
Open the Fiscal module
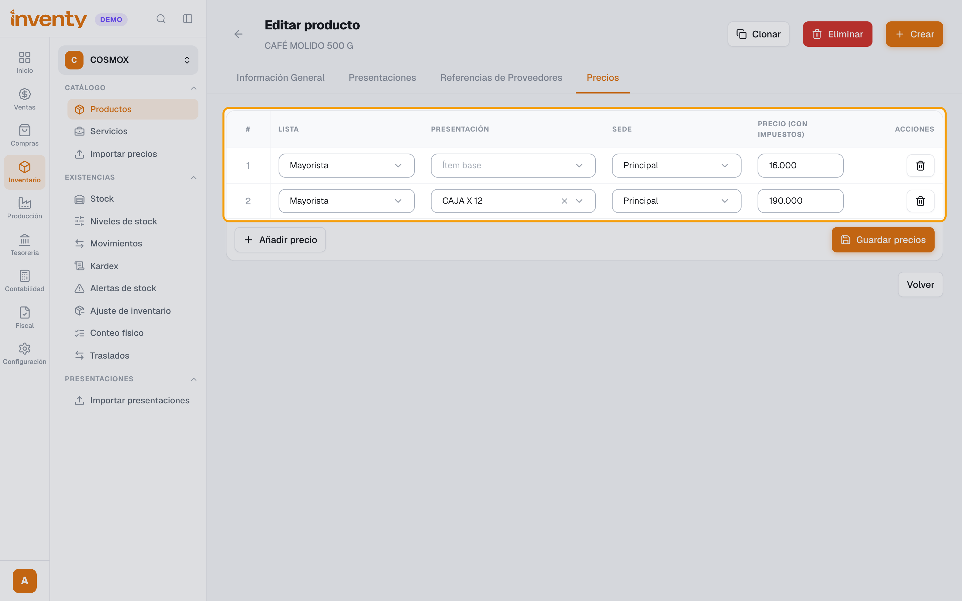pyautogui.click(x=25, y=318)
